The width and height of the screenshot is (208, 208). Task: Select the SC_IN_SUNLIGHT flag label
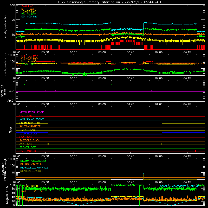(30, 123)
